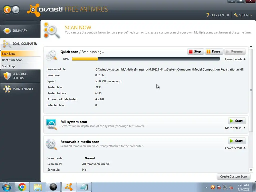
Task: Click scan mode value Normal
Action: [90, 158]
